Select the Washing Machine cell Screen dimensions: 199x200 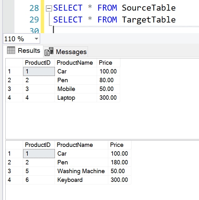(81, 171)
